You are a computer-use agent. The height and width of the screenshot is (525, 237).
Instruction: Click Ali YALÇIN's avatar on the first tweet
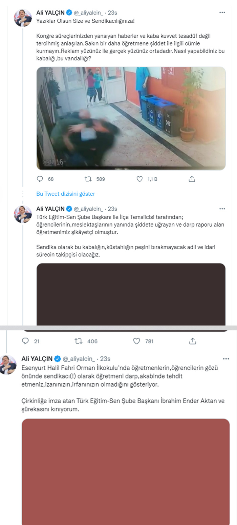23,18
